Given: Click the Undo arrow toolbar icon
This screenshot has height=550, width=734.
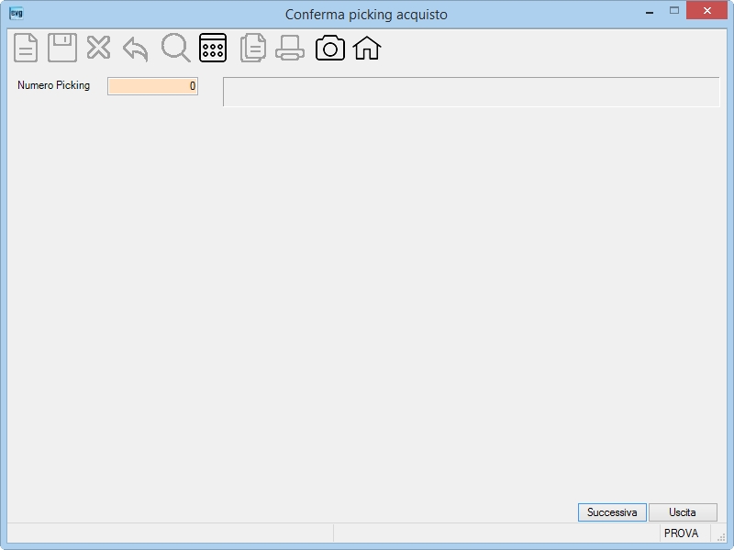Looking at the screenshot, I should 136,49.
